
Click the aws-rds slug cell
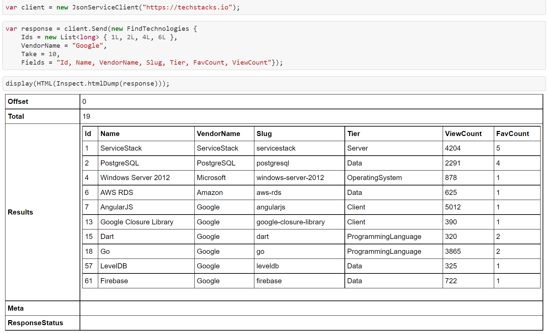[x=299, y=193]
